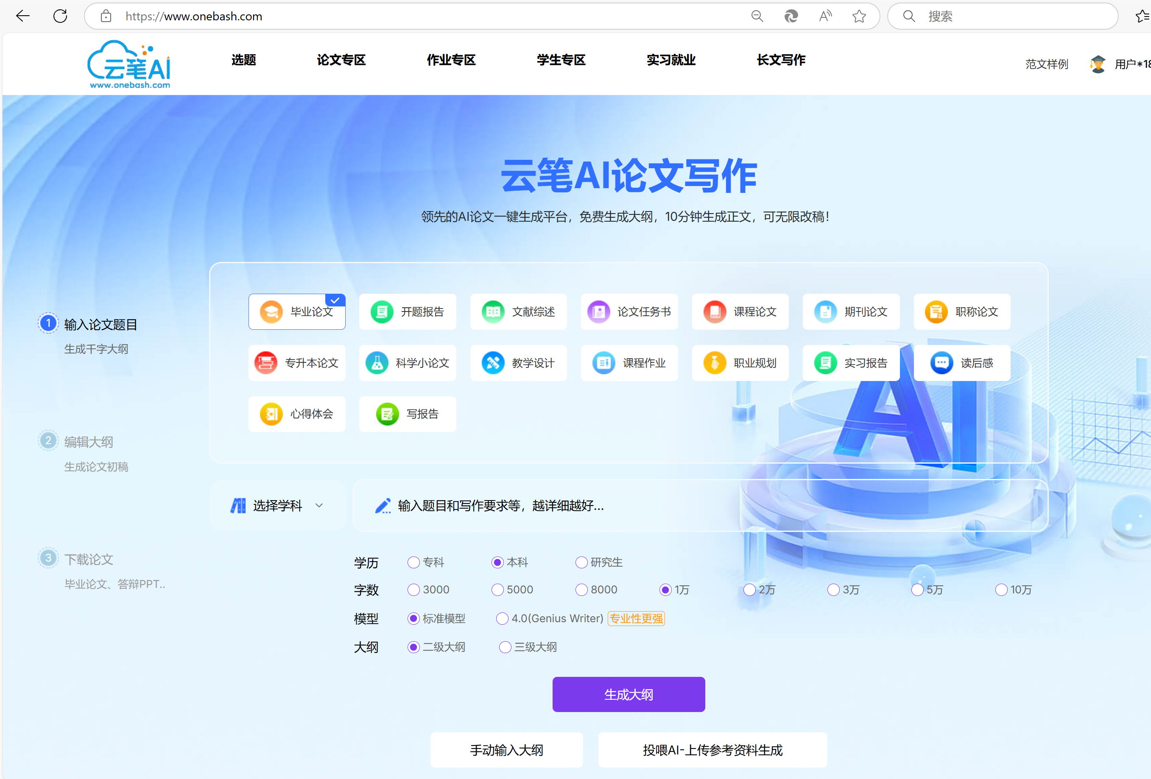Select the 研究生 education level

point(581,562)
